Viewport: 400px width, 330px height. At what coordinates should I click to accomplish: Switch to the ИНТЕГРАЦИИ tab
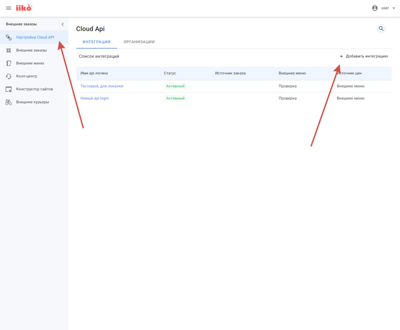[97, 42]
